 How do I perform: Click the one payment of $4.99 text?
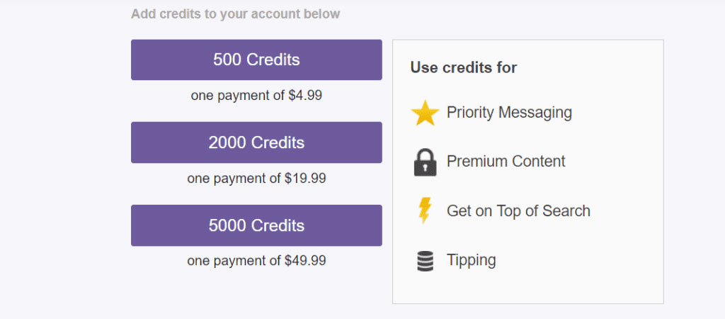[256, 95]
